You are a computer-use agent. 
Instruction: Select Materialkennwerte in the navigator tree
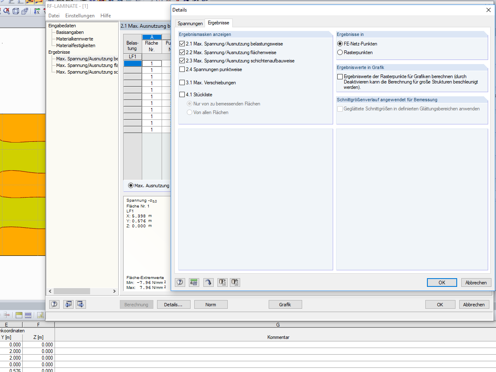pyautogui.click(x=74, y=39)
